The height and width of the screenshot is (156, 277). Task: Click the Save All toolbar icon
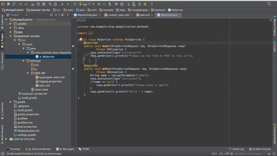(8, 4)
